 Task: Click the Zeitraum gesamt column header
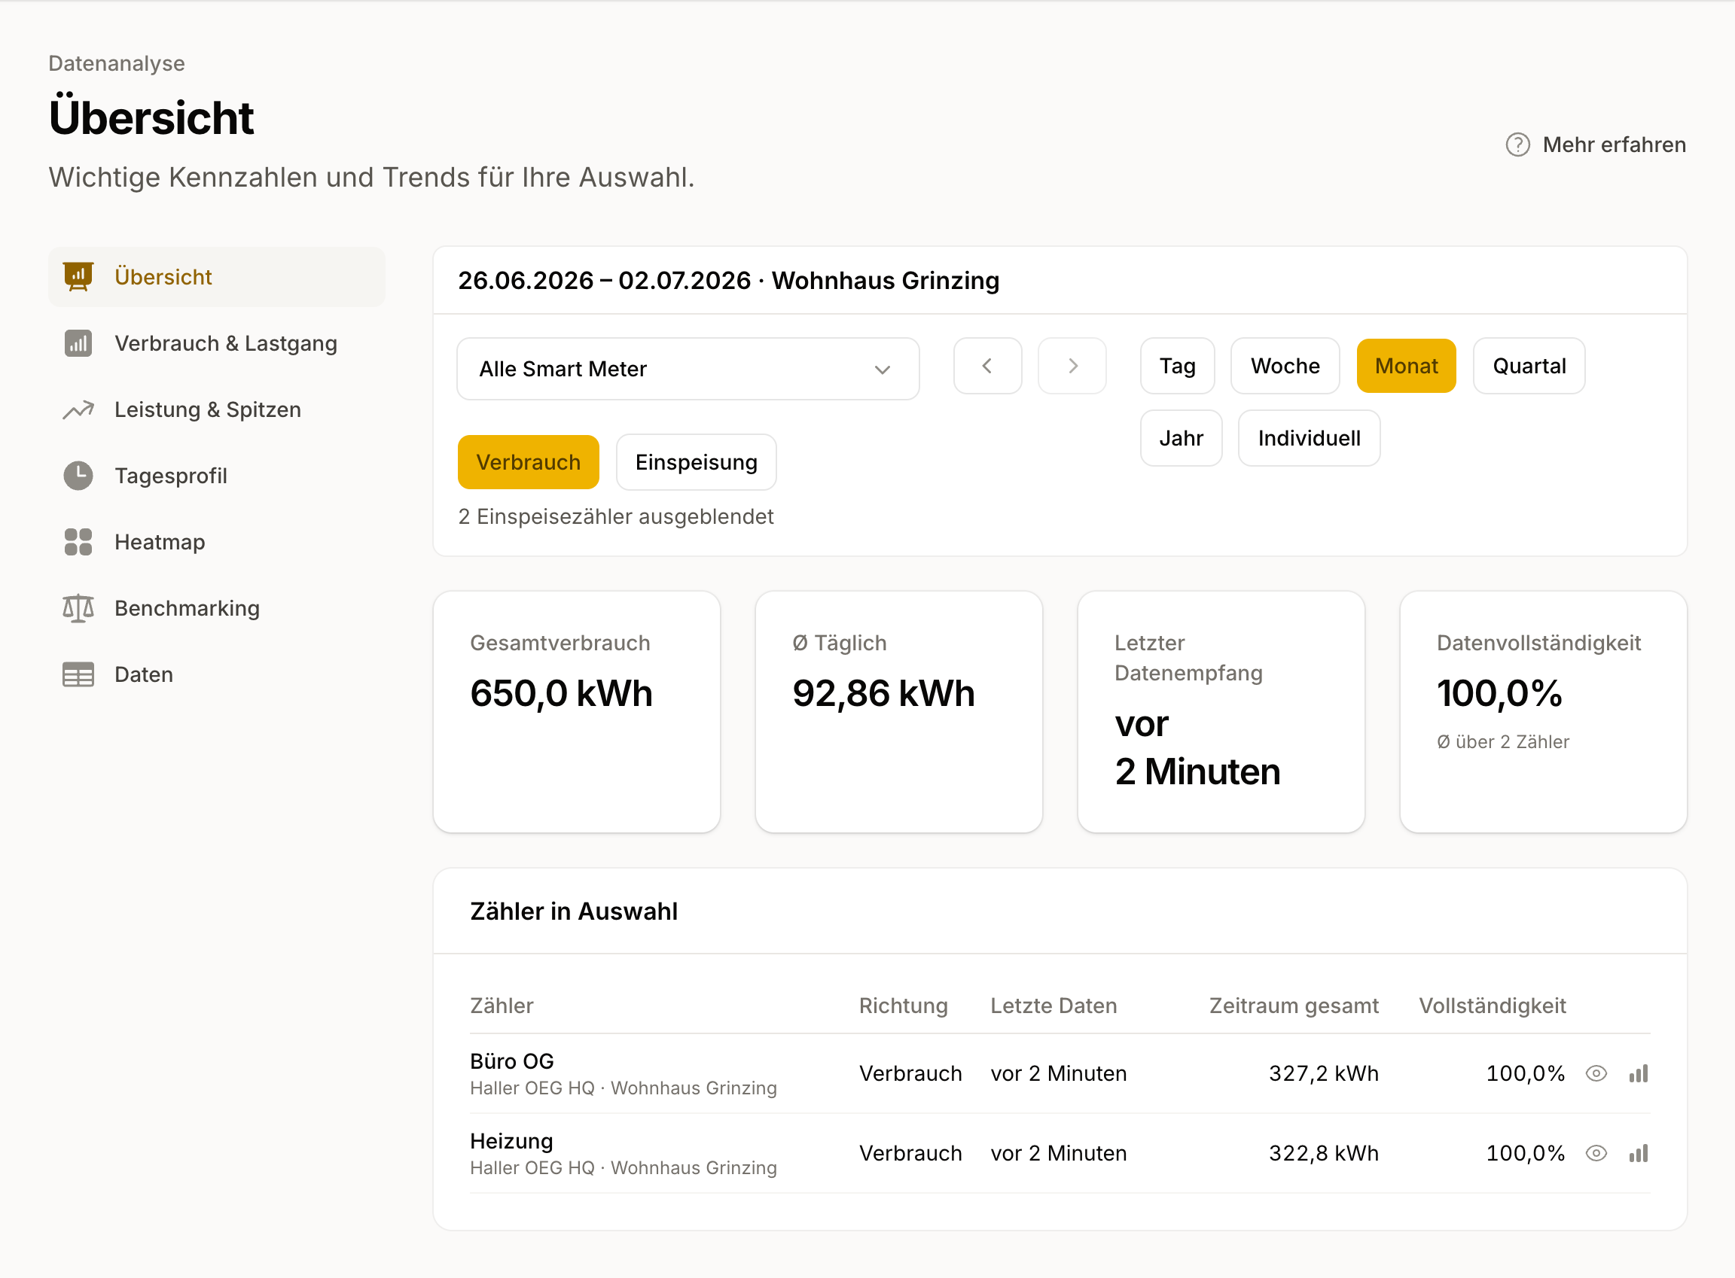point(1294,1006)
